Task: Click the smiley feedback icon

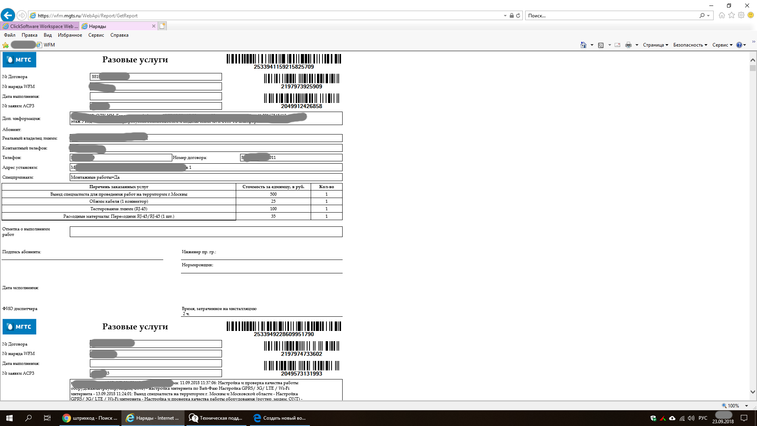Action: (x=751, y=15)
